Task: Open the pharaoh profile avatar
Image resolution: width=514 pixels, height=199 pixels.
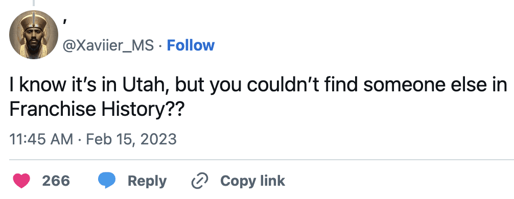Action: [33, 34]
